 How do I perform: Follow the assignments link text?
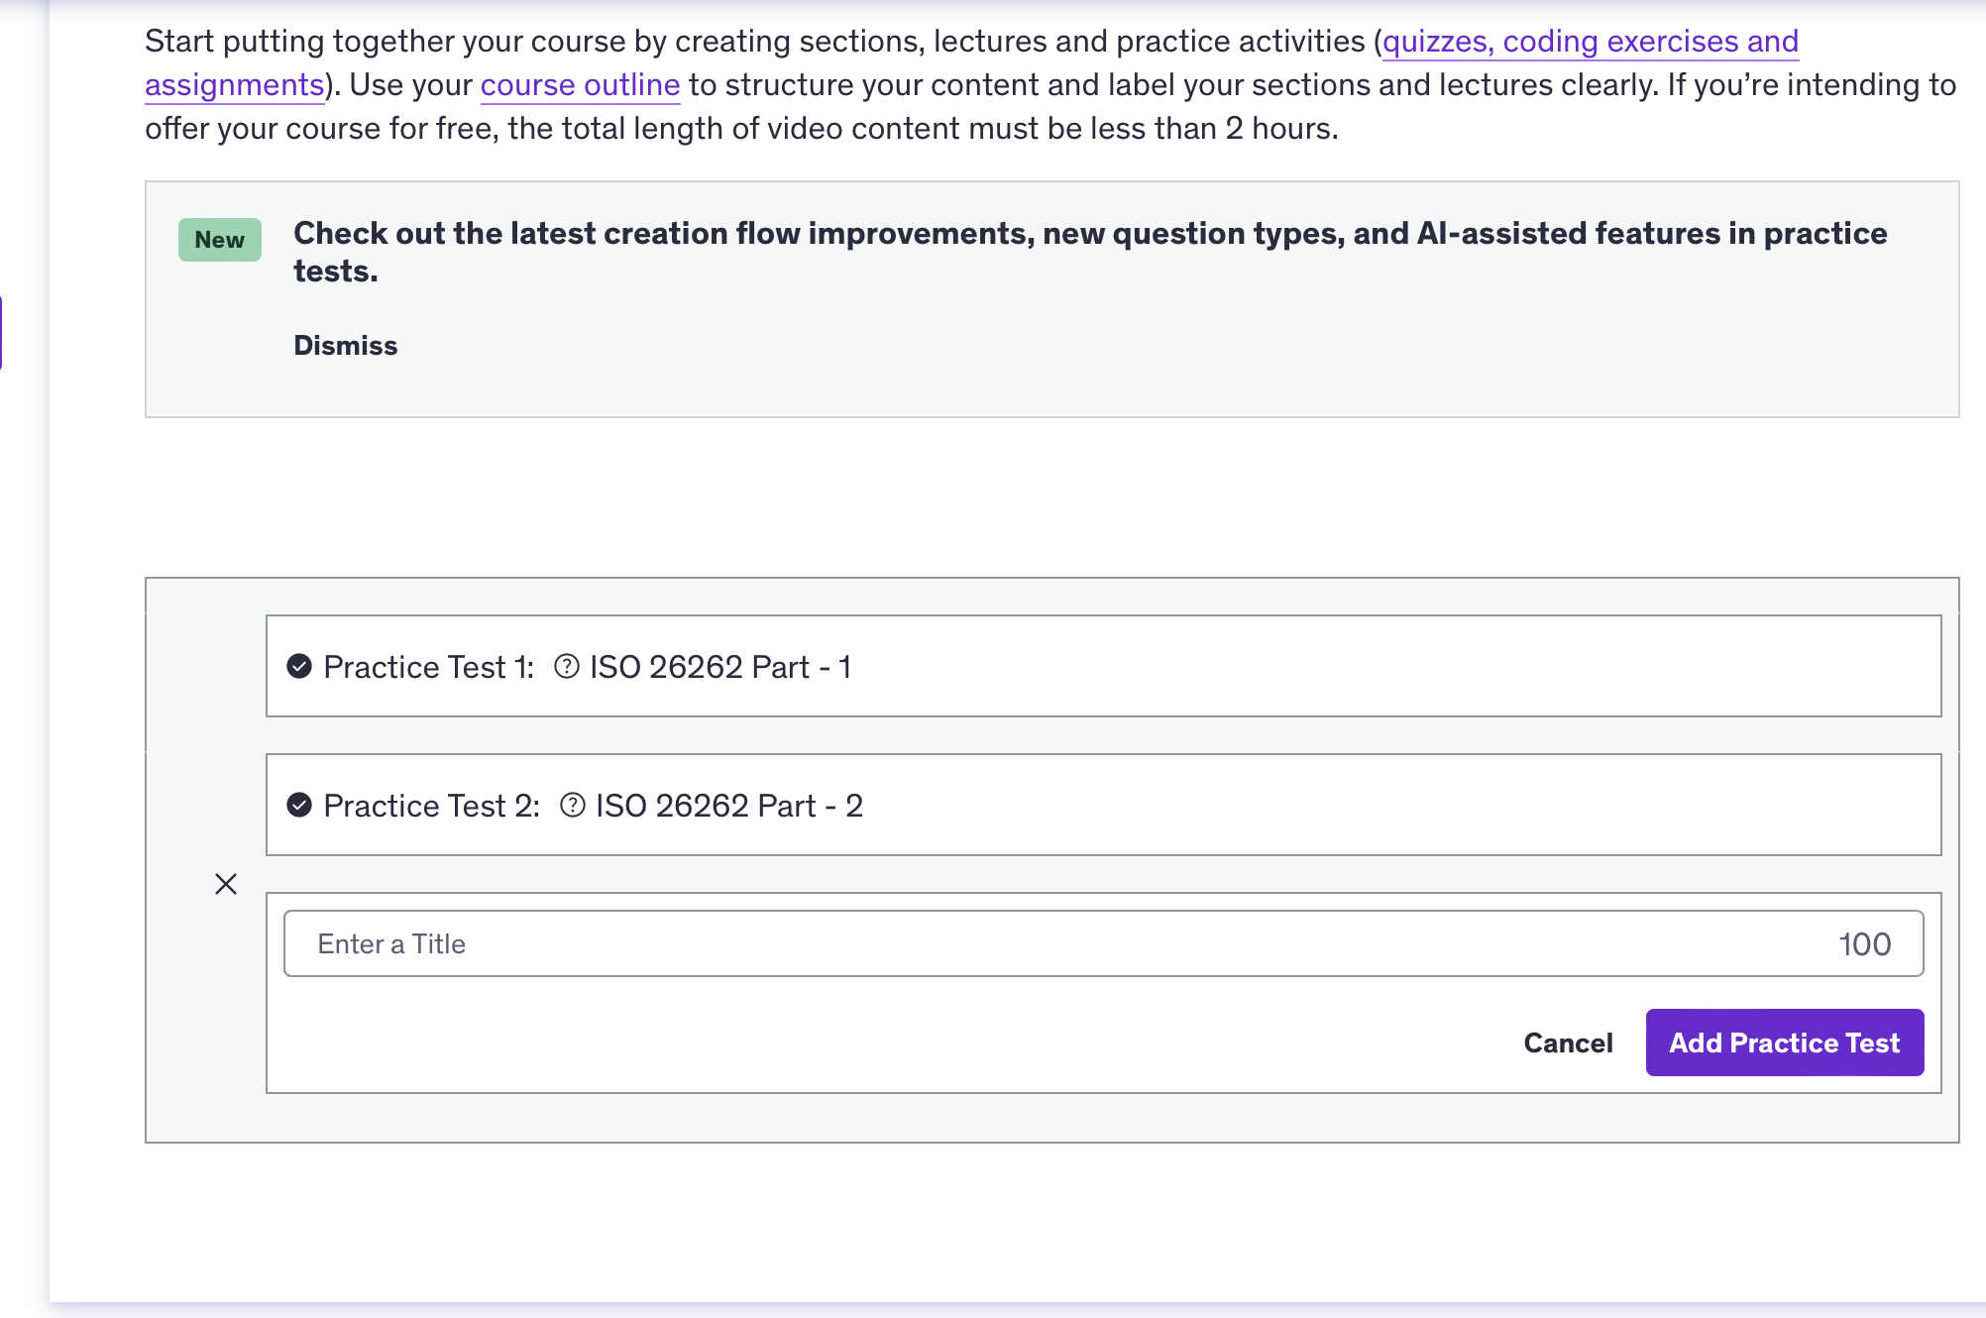[235, 85]
